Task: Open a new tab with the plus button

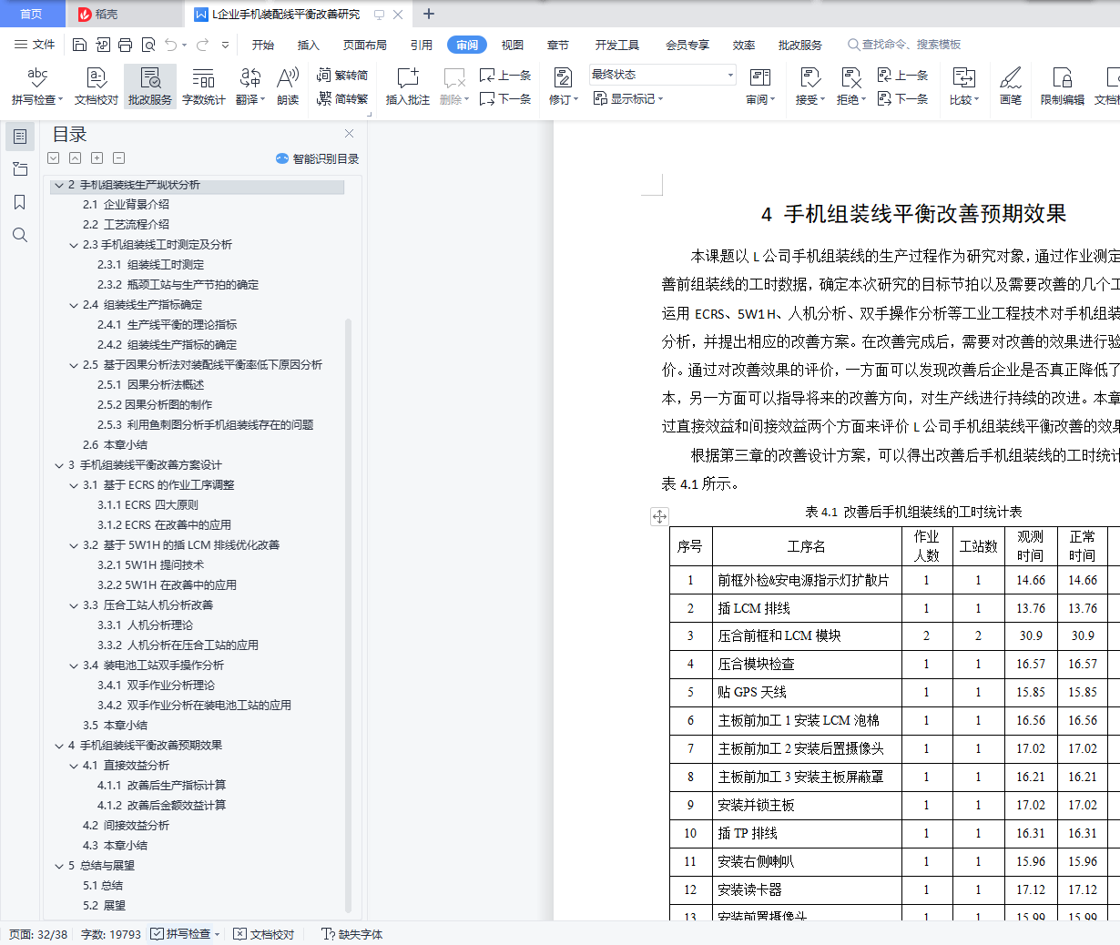Action: (x=429, y=14)
